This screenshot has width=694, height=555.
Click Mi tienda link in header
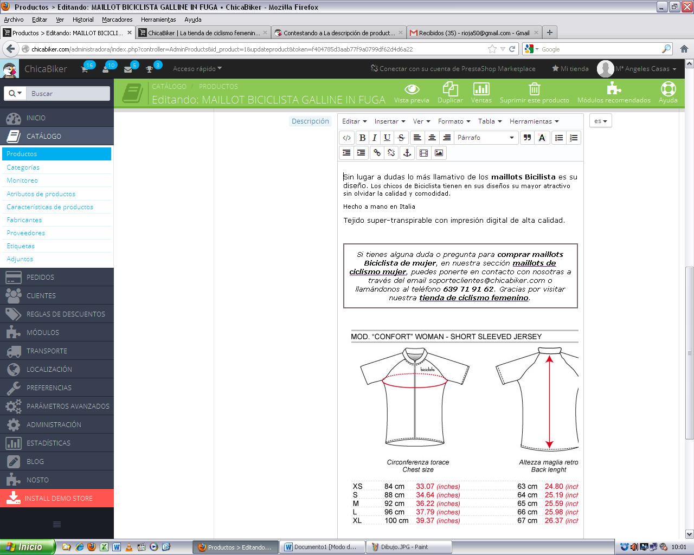[x=570, y=69]
